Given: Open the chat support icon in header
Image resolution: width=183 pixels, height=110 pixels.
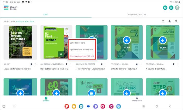Looking at the screenshot, I should (x=165, y=8).
